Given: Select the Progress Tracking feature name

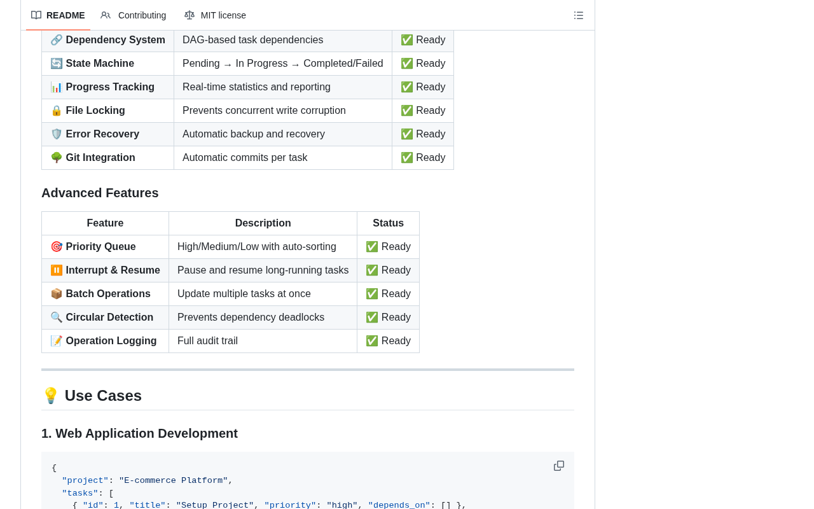Looking at the screenshot, I should pyautogui.click(x=110, y=87).
